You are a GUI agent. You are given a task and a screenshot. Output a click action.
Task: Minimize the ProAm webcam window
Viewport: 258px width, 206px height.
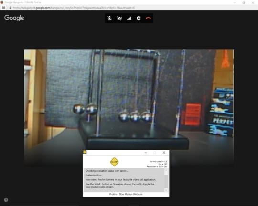click(x=146, y=153)
